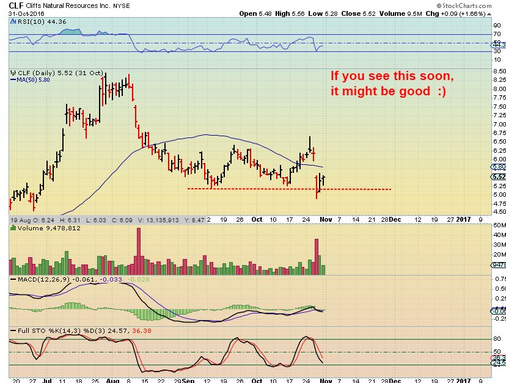Click the 5.52 last price tag on the price axis
The width and height of the screenshot is (506, 383).
499,177
